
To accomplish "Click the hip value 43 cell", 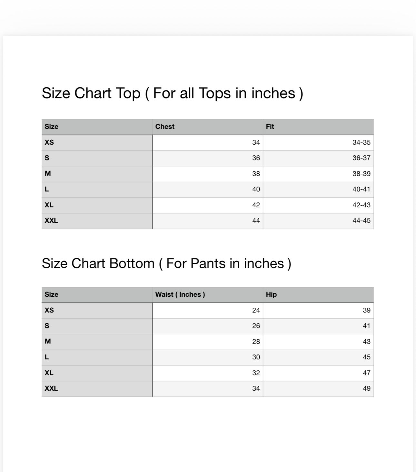I will point(366,342).
